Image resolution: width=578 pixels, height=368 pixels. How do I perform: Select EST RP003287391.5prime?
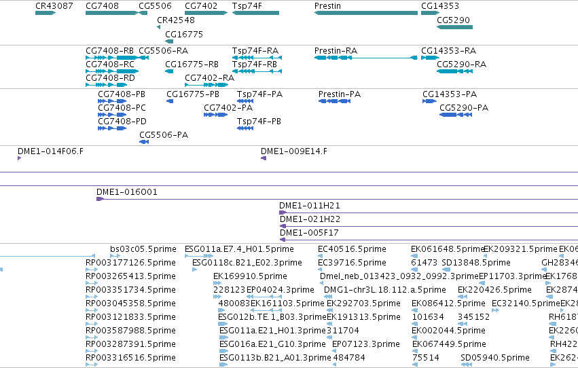92,351
